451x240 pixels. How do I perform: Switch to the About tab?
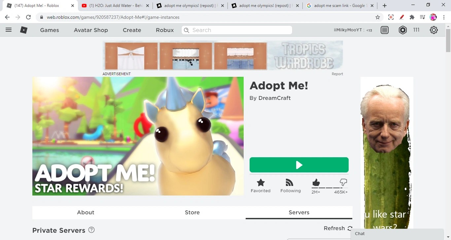click(86, 212)
